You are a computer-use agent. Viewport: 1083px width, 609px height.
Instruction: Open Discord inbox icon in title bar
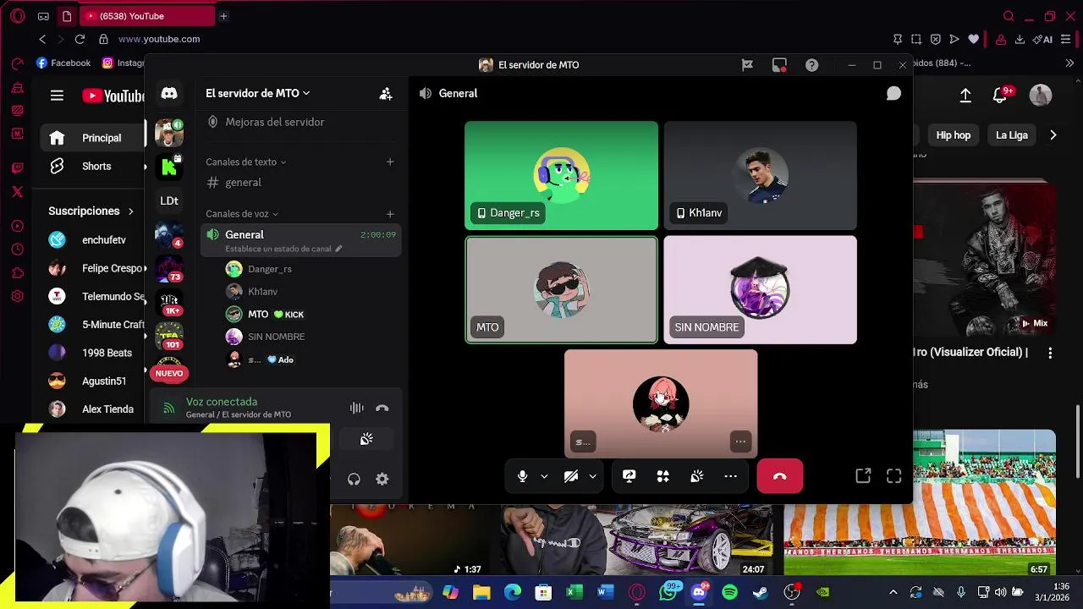[779, 65]
